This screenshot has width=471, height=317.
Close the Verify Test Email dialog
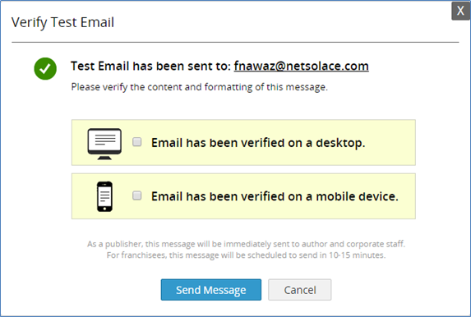pos(461,11)
